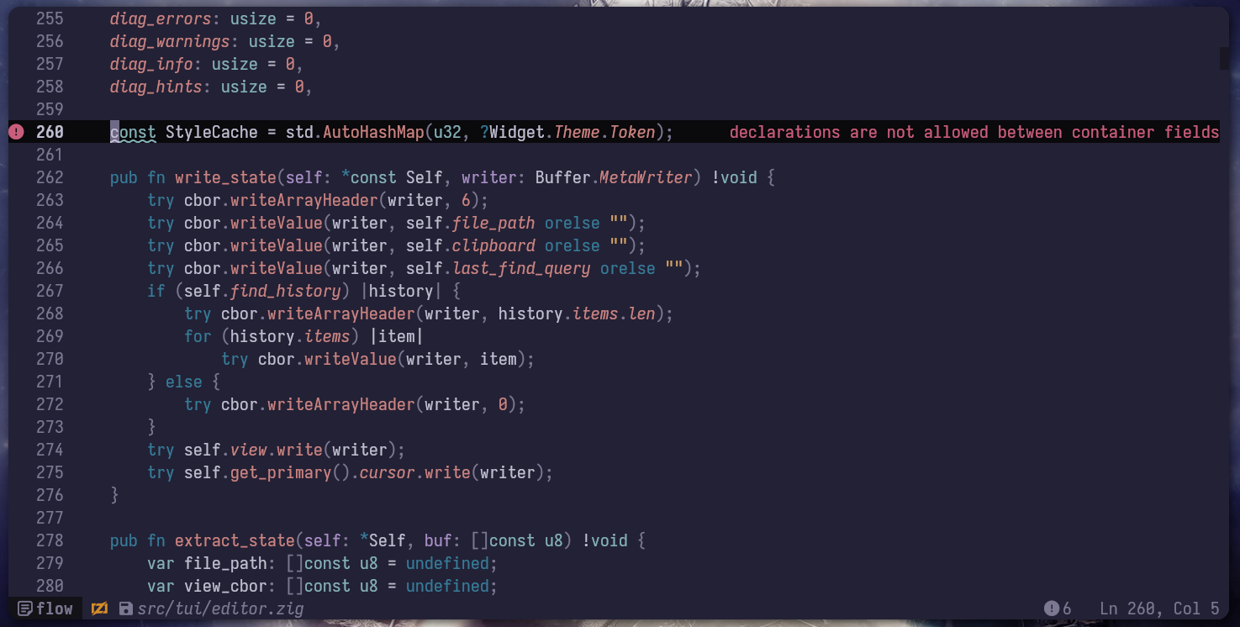
Task: Click the 'Ln 260, Col 5' position indicator
Action: point(1158,609)
